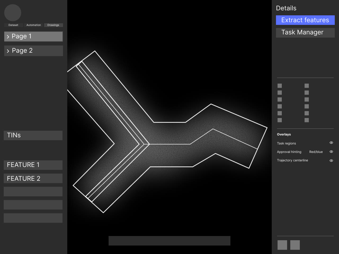Open the Dataset tab

pyautogui.click(x=13, y=25)
